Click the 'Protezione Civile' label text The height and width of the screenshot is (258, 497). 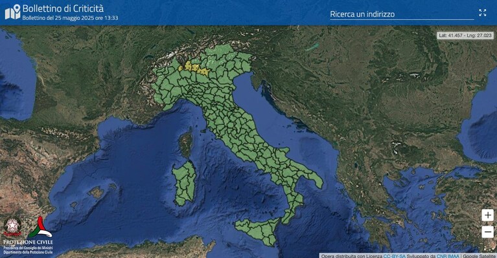coord(28,242)
